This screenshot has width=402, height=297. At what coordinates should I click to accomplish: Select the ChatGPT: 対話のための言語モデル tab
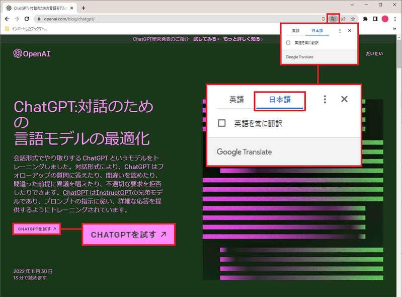[40, 8]
